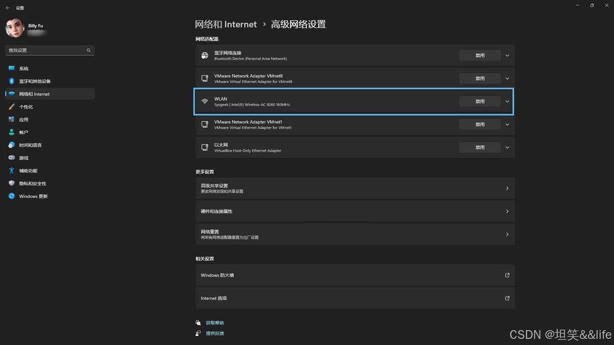The width and height of the screenshot is (614, 345).
Task: Open 网络重置 settings
Action: pos(355,234)
